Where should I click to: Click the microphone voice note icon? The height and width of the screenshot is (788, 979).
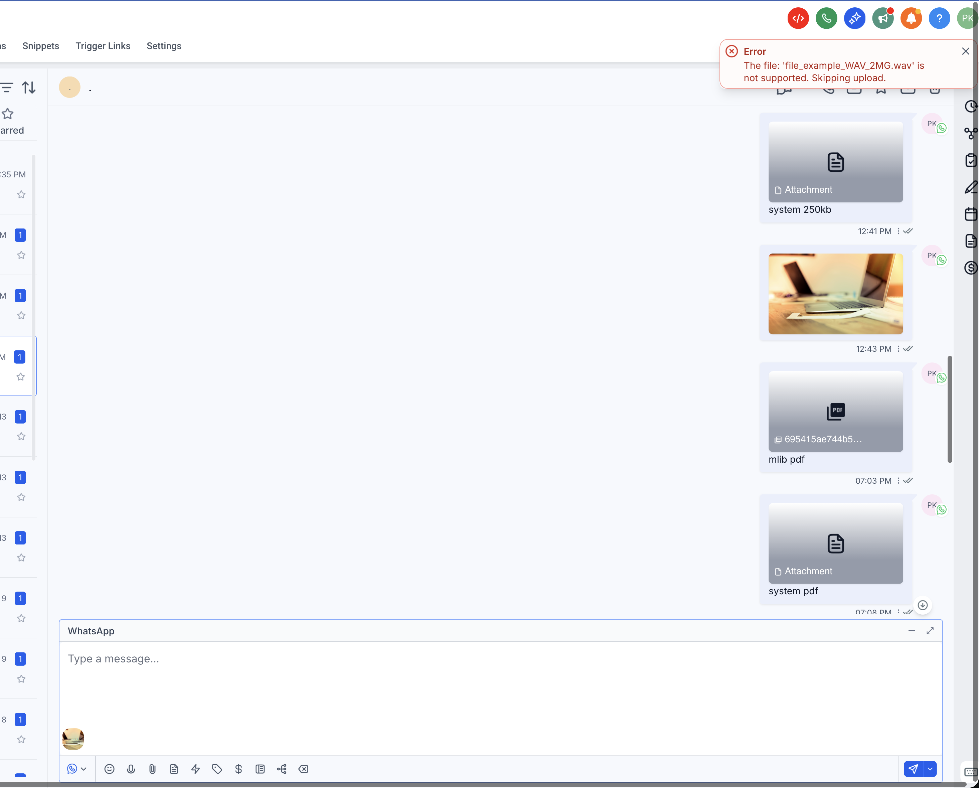point(131,769)
